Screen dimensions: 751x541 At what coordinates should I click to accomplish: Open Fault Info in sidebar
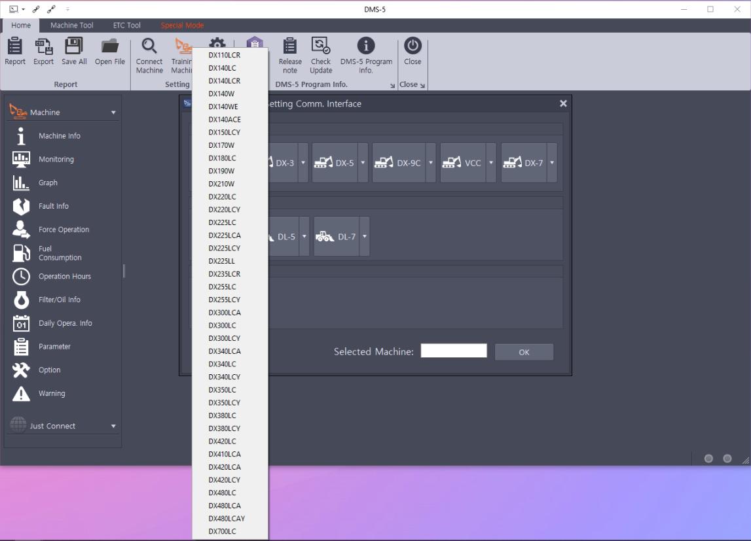(x=54, y=206)
